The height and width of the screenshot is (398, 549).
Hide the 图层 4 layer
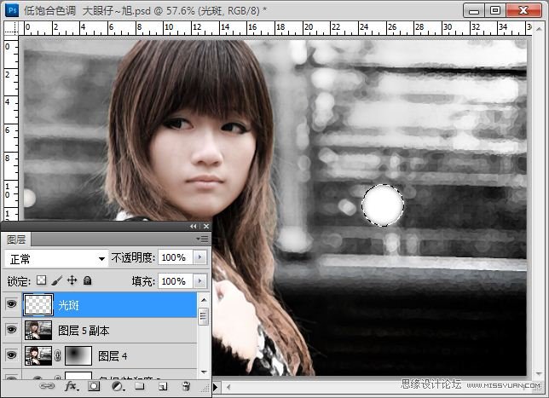(12, 355)
